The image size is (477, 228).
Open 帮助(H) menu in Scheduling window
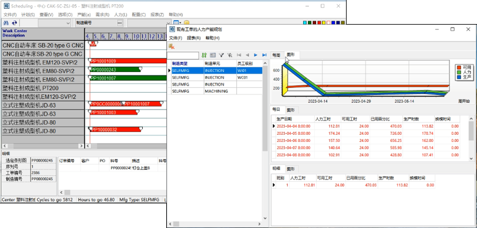point(176,15)
